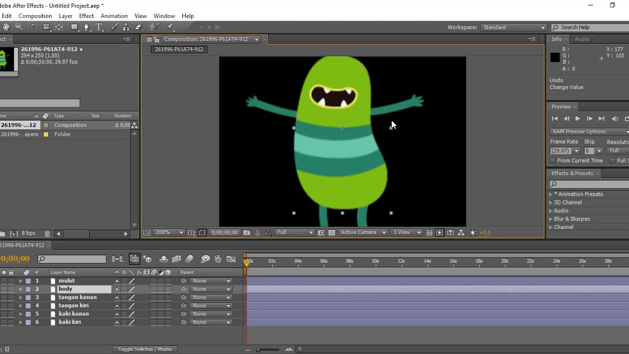Click Toggle Switches / Modes button
629x354 pixels.
pyautogui.click(x=145, y=349)
